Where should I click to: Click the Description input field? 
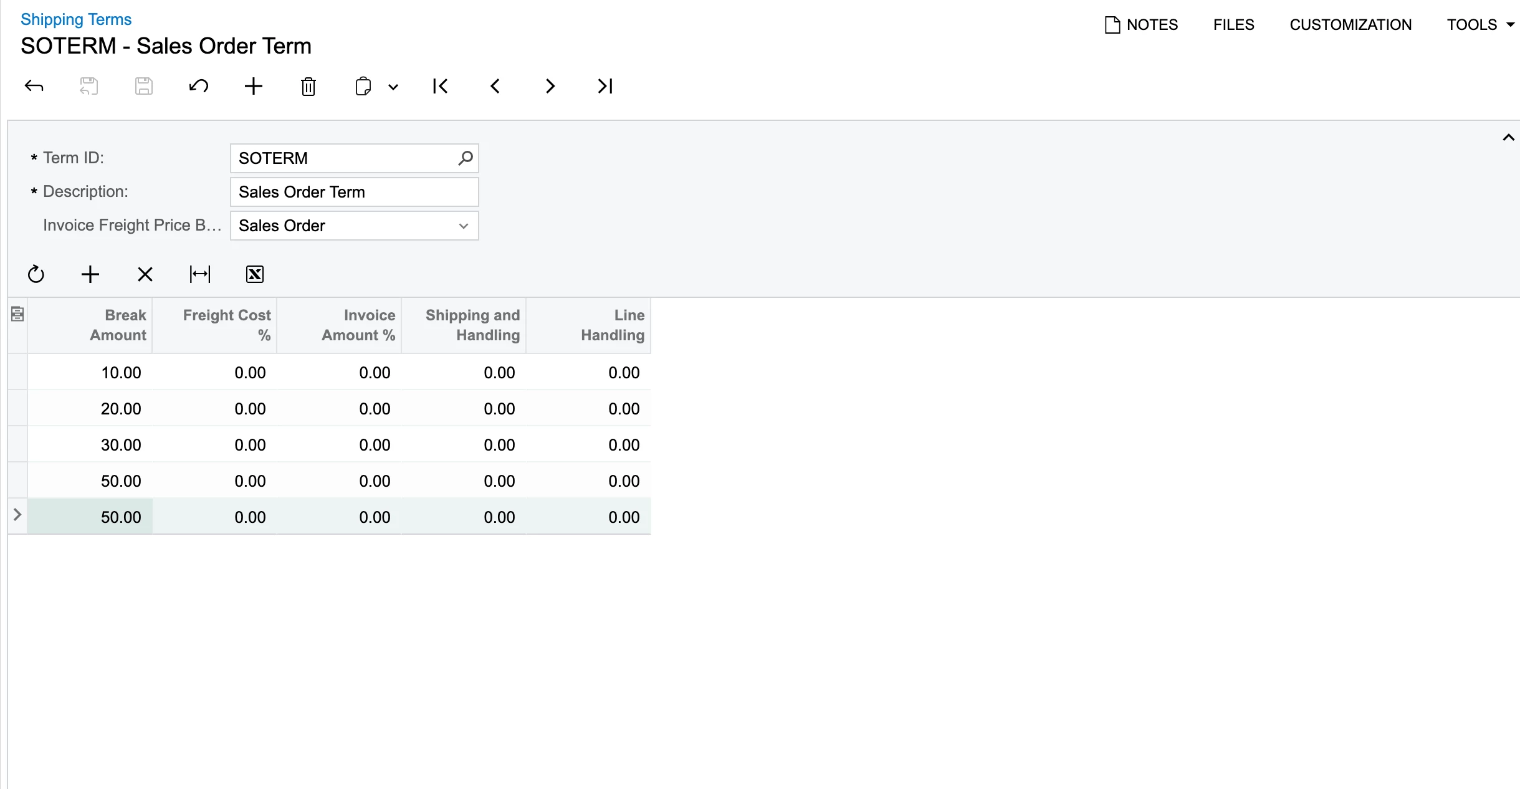354,192
